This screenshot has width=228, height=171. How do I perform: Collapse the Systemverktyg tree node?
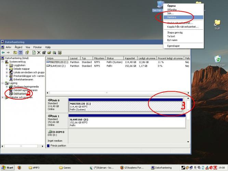[x=3, y=62]
